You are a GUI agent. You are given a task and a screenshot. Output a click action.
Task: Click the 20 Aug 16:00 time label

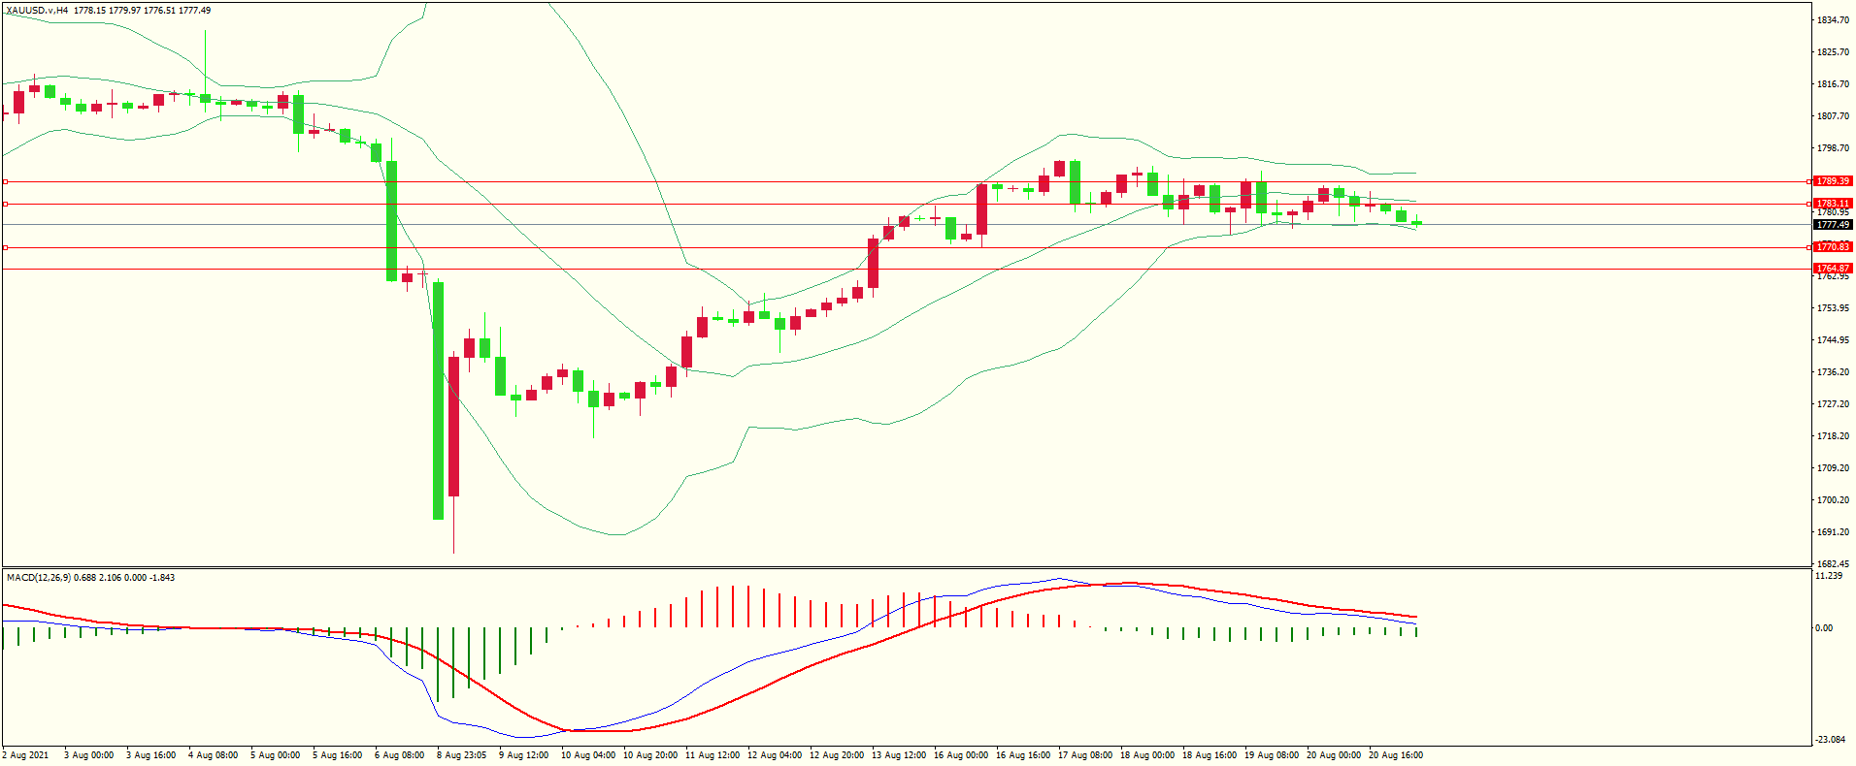(1396, 755)
